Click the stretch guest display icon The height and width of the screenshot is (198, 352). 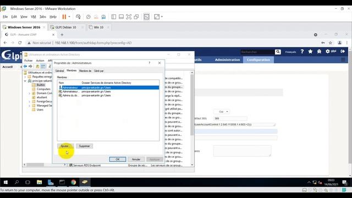157,17
